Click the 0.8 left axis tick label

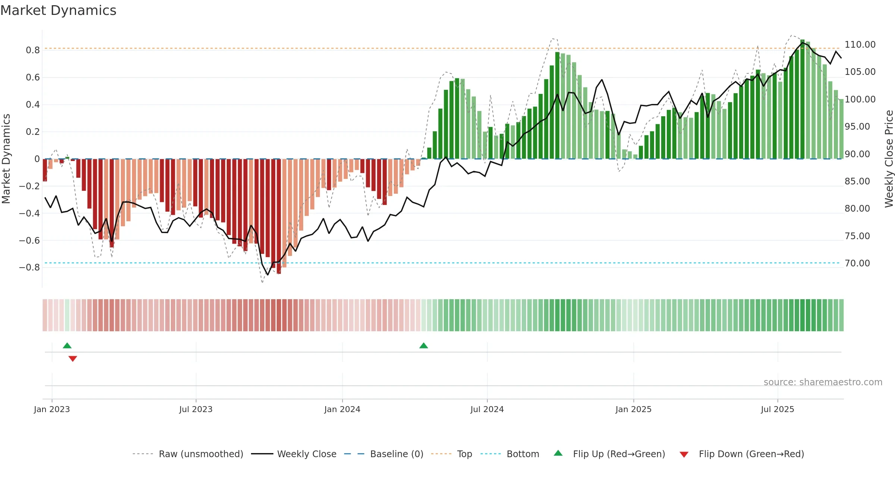coord(33,50)
